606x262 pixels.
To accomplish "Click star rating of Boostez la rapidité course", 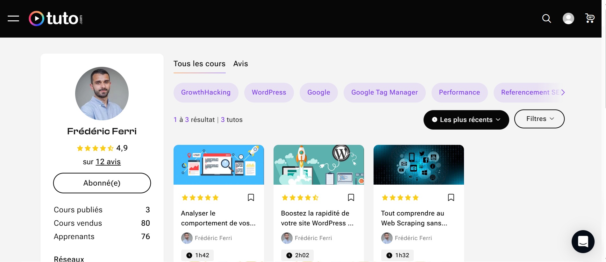I will [x=300, y=198].
